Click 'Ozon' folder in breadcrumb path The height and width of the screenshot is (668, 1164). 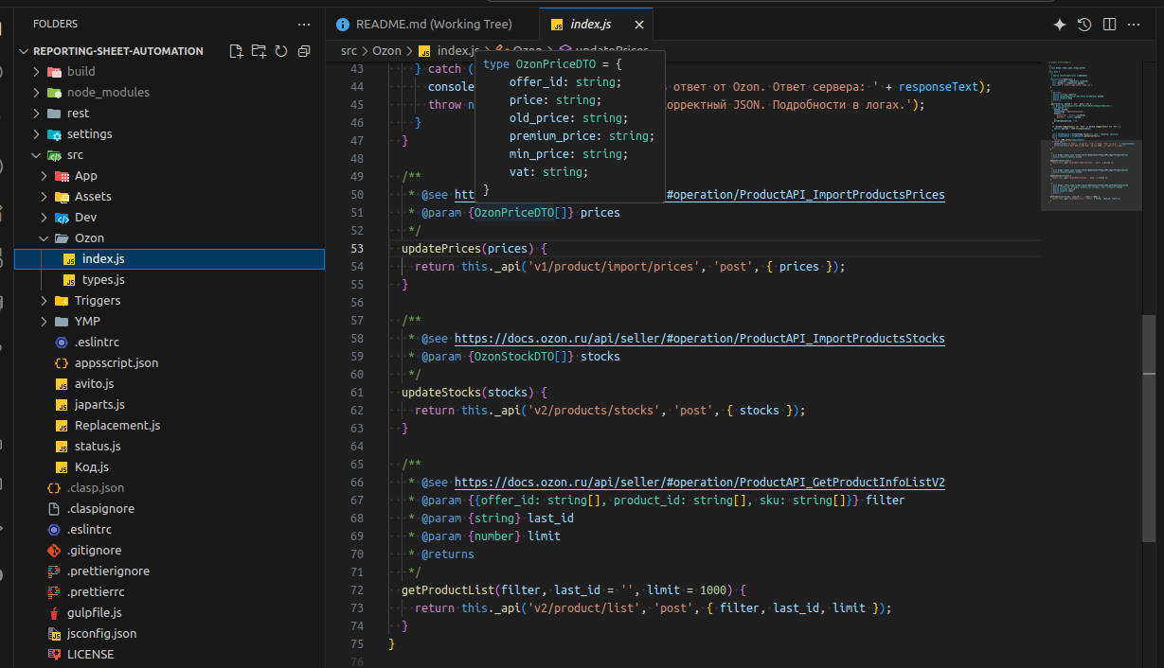[x=386, y=50]
